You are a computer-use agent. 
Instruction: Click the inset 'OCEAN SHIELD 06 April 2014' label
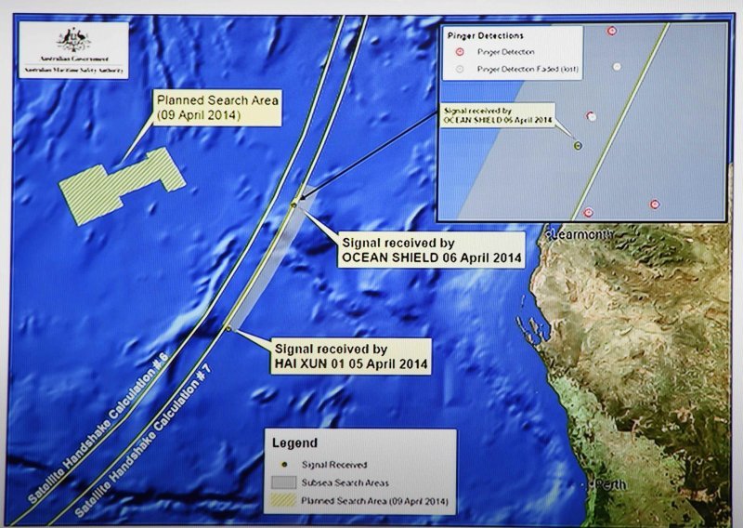coord(498,115)
